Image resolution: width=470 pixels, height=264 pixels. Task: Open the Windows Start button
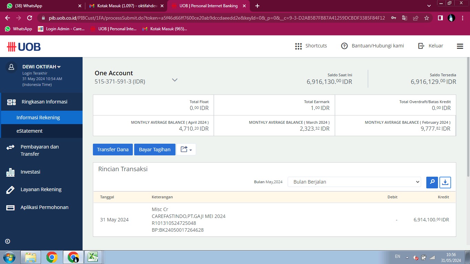point(9,257)
